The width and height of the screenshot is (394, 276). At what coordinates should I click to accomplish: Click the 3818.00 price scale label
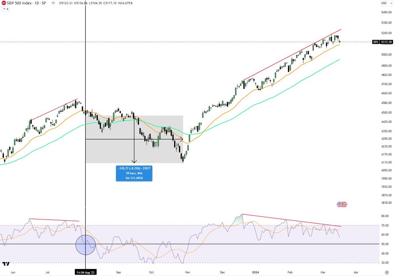[x=386, y=203]
